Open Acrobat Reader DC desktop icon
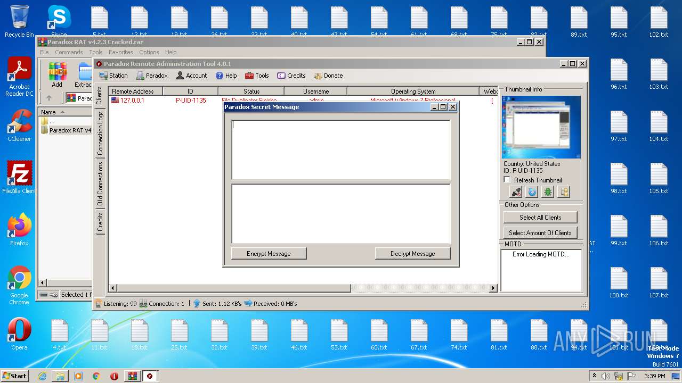This screenshot has height=383, width=682. [x=19, y=77]
